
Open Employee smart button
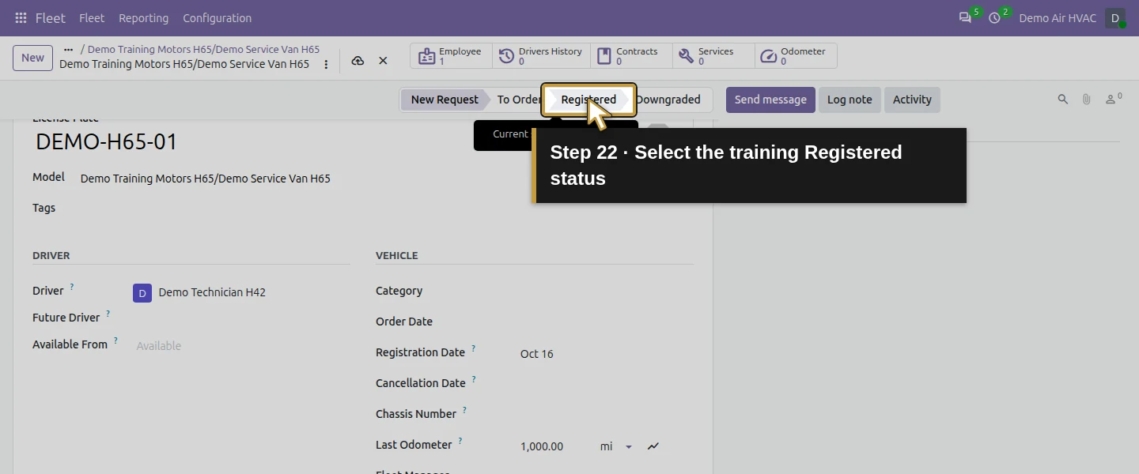point(451,56)
